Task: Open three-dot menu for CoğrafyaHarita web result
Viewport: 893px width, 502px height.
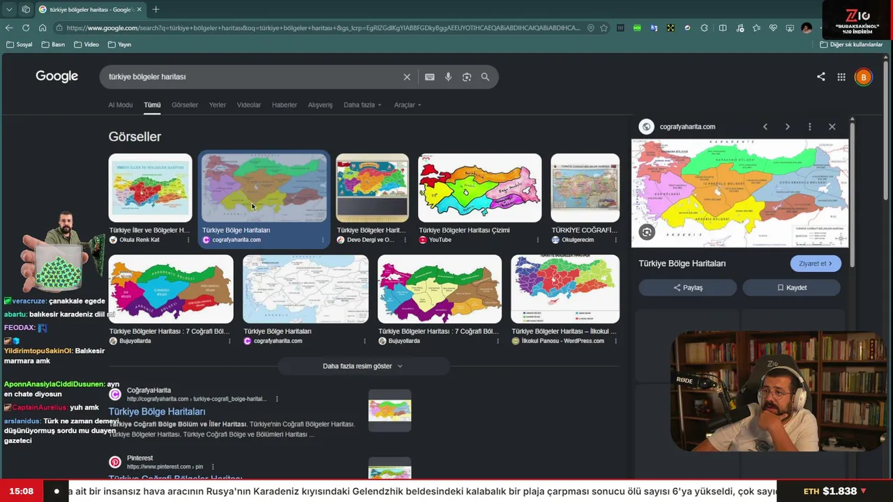Action: 277,399
